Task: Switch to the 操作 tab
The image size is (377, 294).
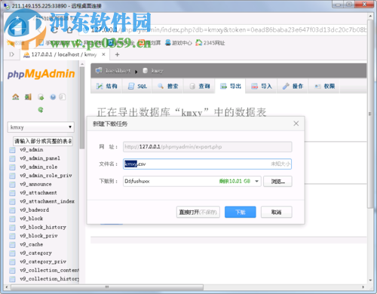Action: pyautogui.click(x=293, y=86)
